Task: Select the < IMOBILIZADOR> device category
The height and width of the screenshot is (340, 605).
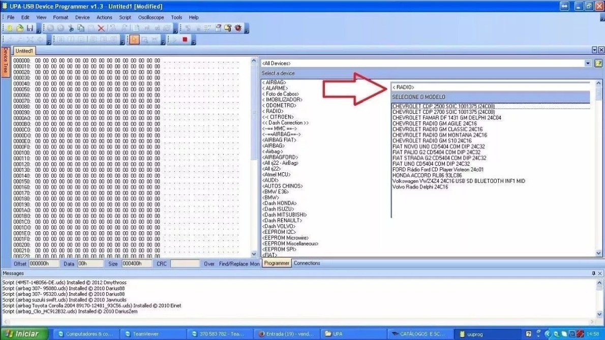Action: click(x=282, y=100)
